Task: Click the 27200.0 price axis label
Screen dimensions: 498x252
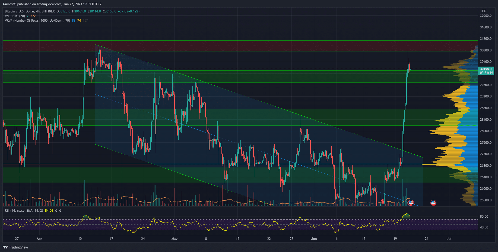Action: coord(486,154)
